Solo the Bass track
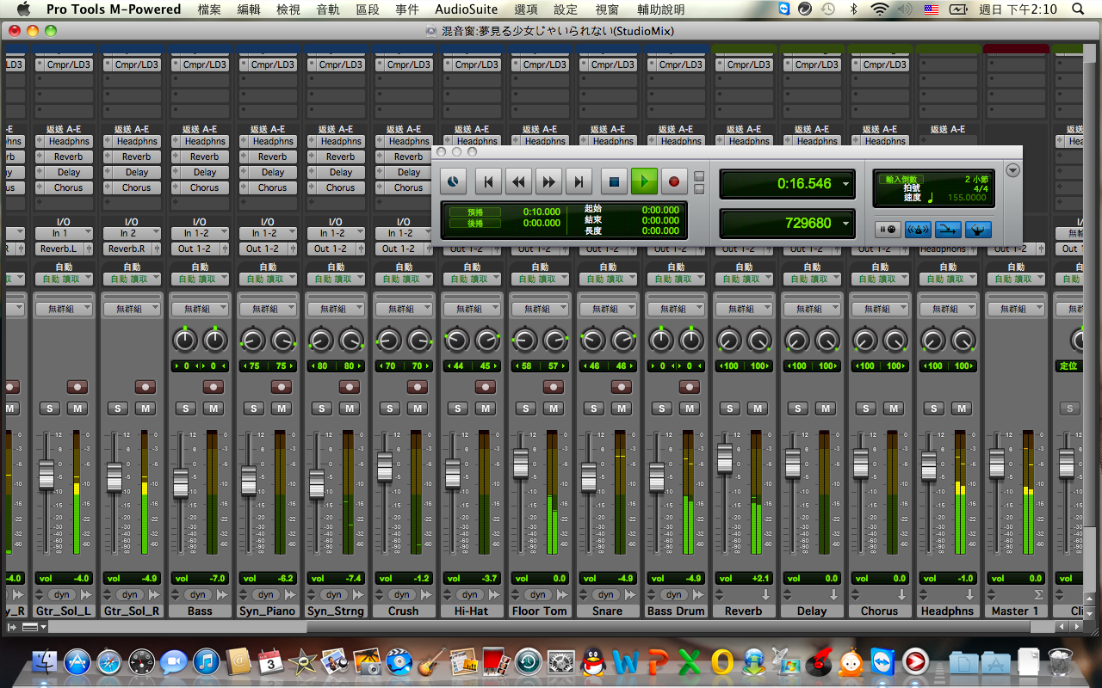This screenshot has width=1102, height=688. 186,408
